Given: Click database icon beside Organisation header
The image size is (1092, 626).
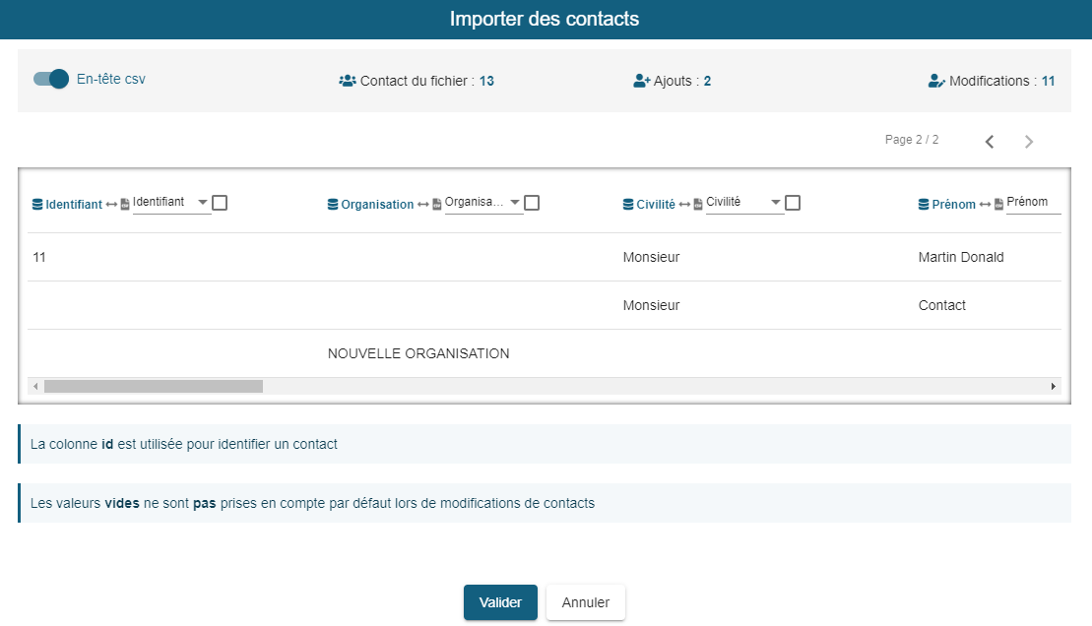Looking at the screenshot, I should click(333, 205).
